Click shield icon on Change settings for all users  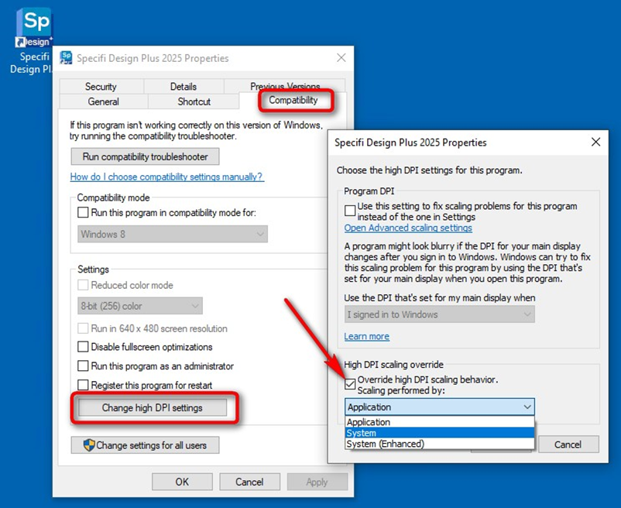point(89,445)
